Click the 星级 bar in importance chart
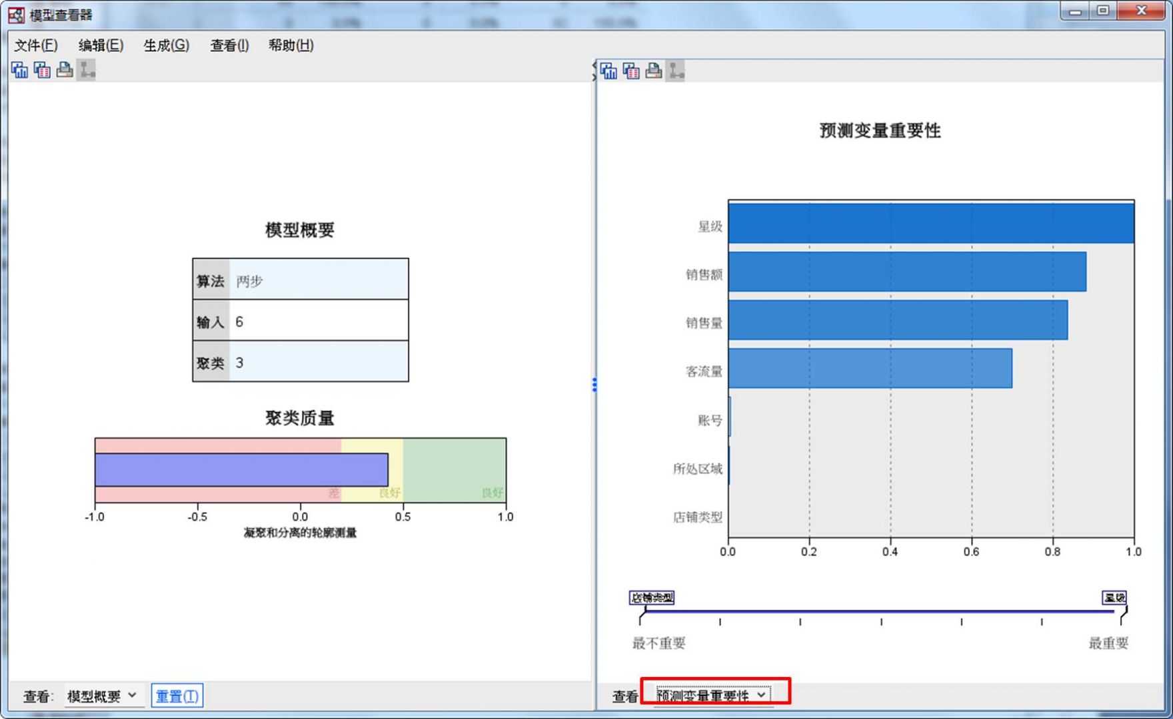This screenshot has width=1173, height=719. [931, 224]
